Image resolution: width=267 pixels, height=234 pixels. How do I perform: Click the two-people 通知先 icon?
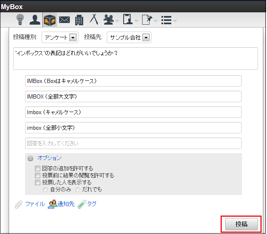pos(52,204)
